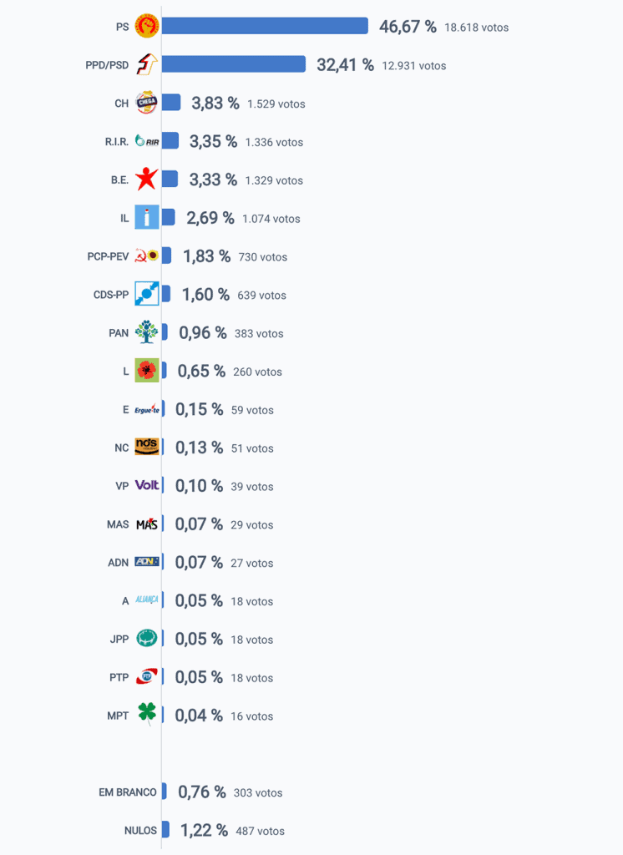Click the PS party fist logo
Screen dimensions: 623x855
pos(147,26)
